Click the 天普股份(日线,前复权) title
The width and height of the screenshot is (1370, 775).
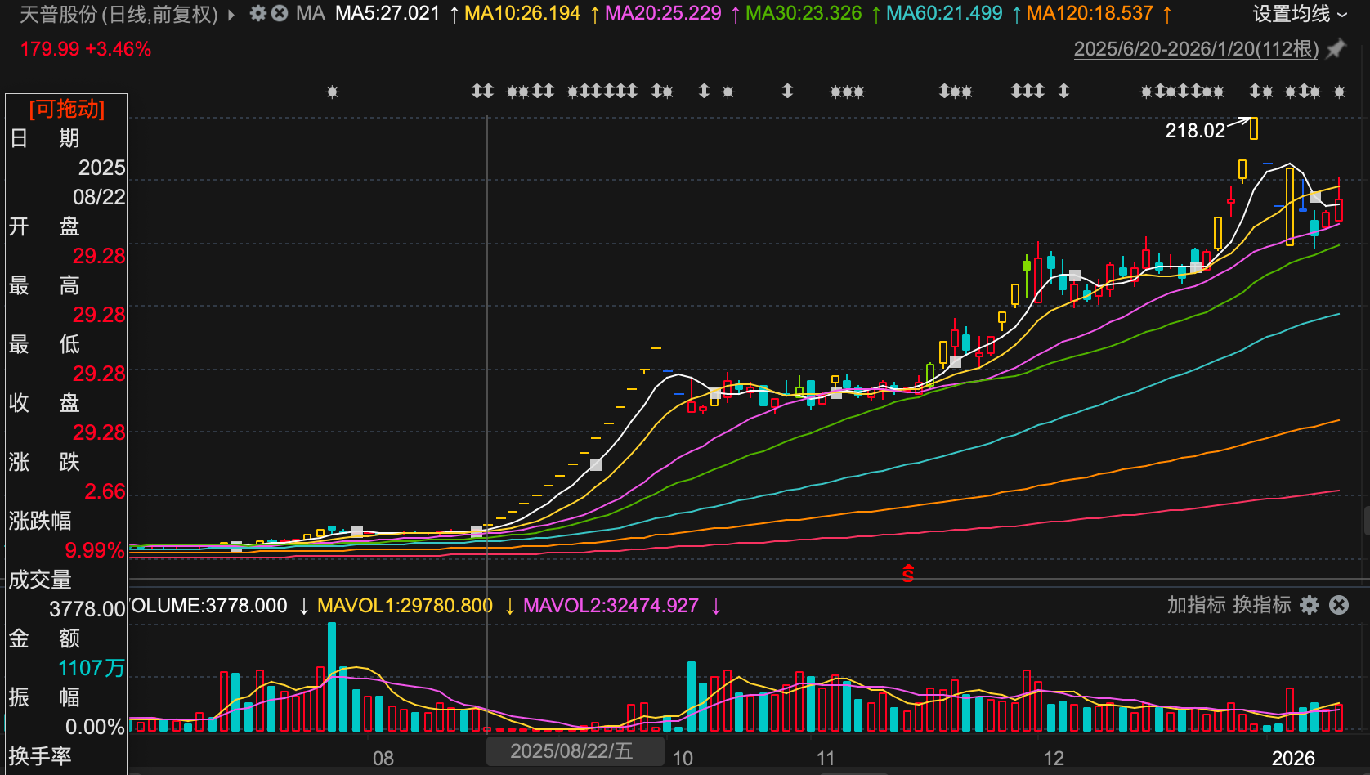coord(119,14)
